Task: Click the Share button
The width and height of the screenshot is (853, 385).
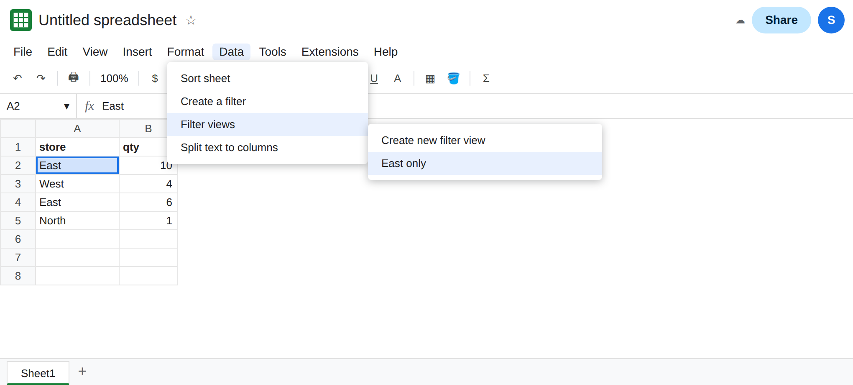Action: click(x=781, y=20)
